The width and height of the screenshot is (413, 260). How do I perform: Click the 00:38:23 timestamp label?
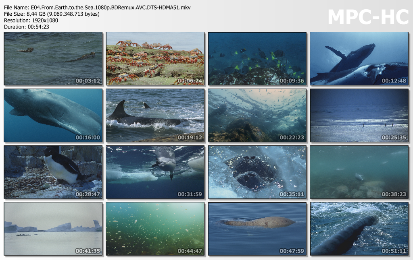pyautogui.click(x=394, y=194)
